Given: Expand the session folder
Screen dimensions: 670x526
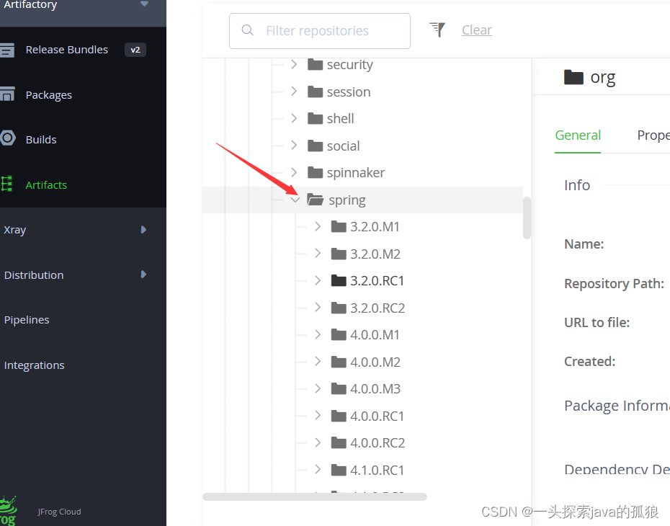Looking at the screenshot, I should [294, 92].
